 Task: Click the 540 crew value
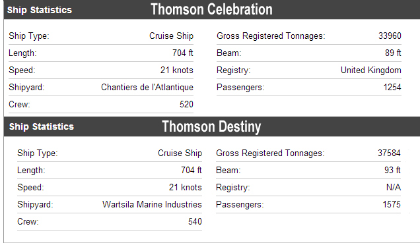click(195, 221)
